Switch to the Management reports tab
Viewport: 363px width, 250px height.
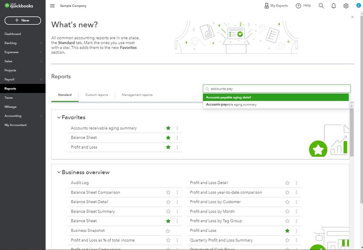click(137, 95)
